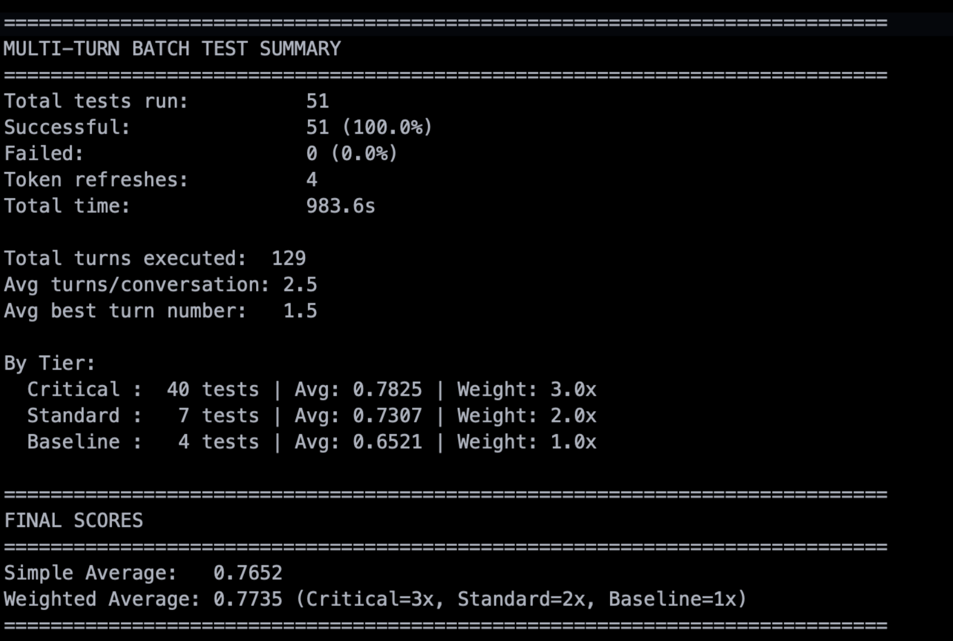Select the Total turns executed value 129
The width and height of the screenshot is (953, 641).
(x=288, y=259)
